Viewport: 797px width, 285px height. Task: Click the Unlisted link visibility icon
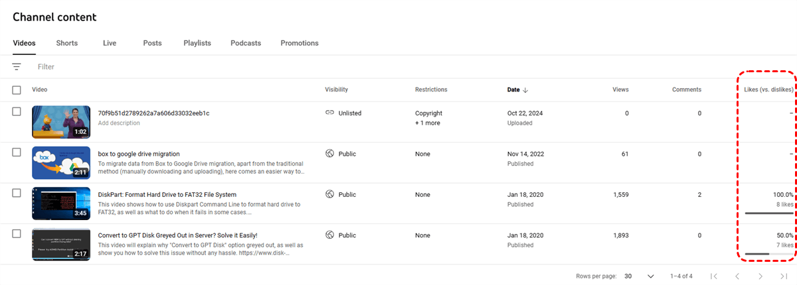pyautogui.click(x=329, y=113)
